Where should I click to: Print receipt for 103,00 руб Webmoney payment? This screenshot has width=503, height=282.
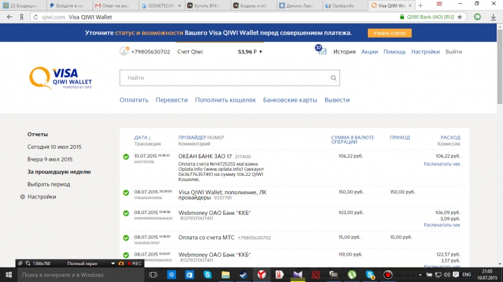click(x=442, y=225)
